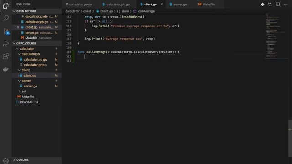Click line number 110 in gutter
Image resolution: width=292 pixels, height=164 pixels.
pos(68,52)
